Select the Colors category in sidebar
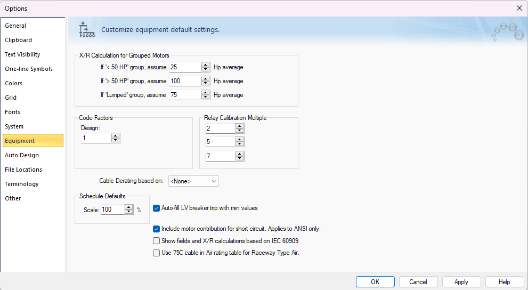 pyautogui.click(x=14, y=83)
